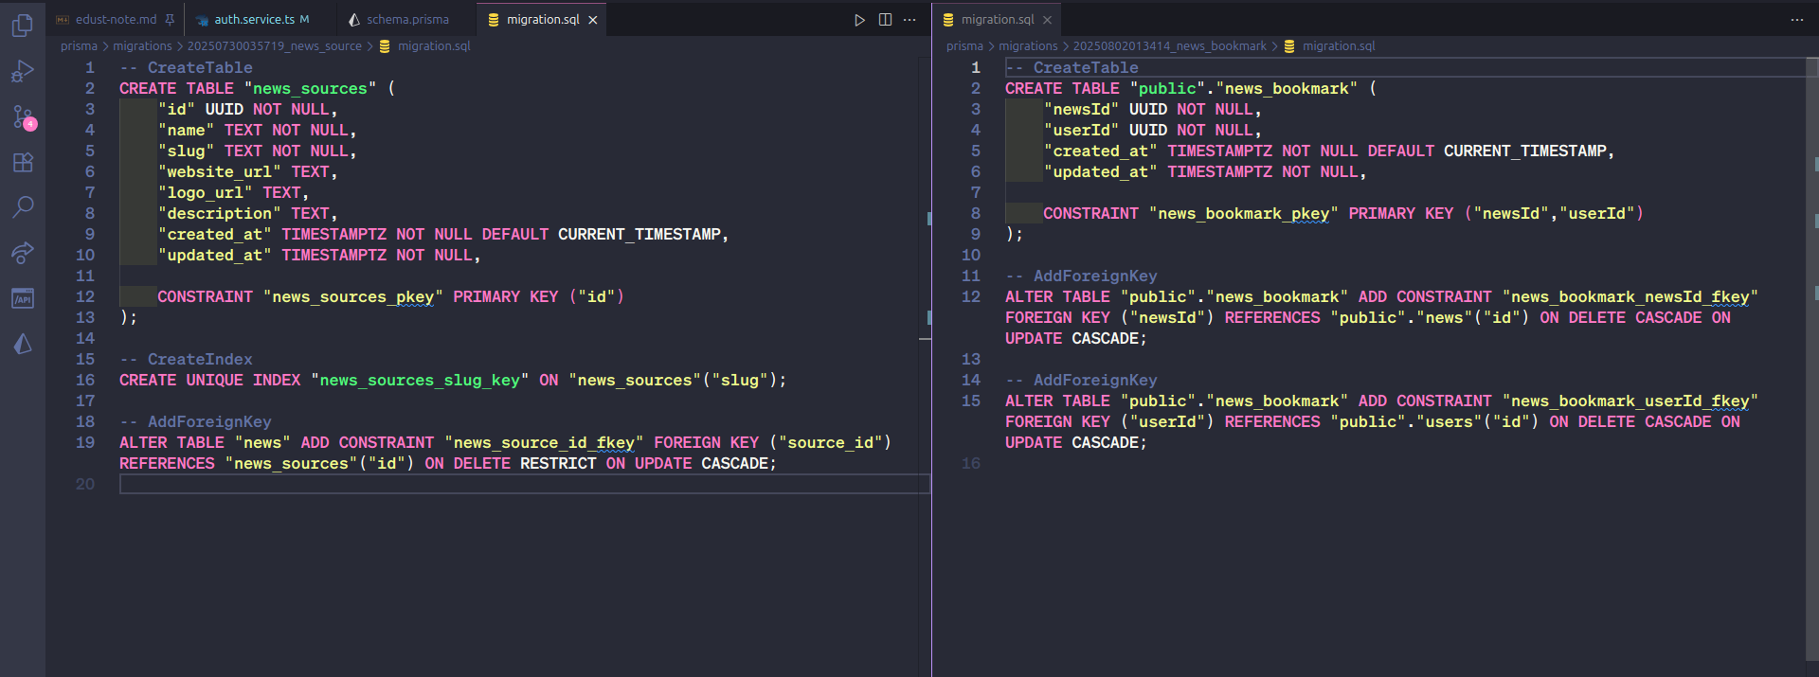Click 'prisma' in the right breadcrumb
1819x677 pixels.
click(x=964, y=46)
